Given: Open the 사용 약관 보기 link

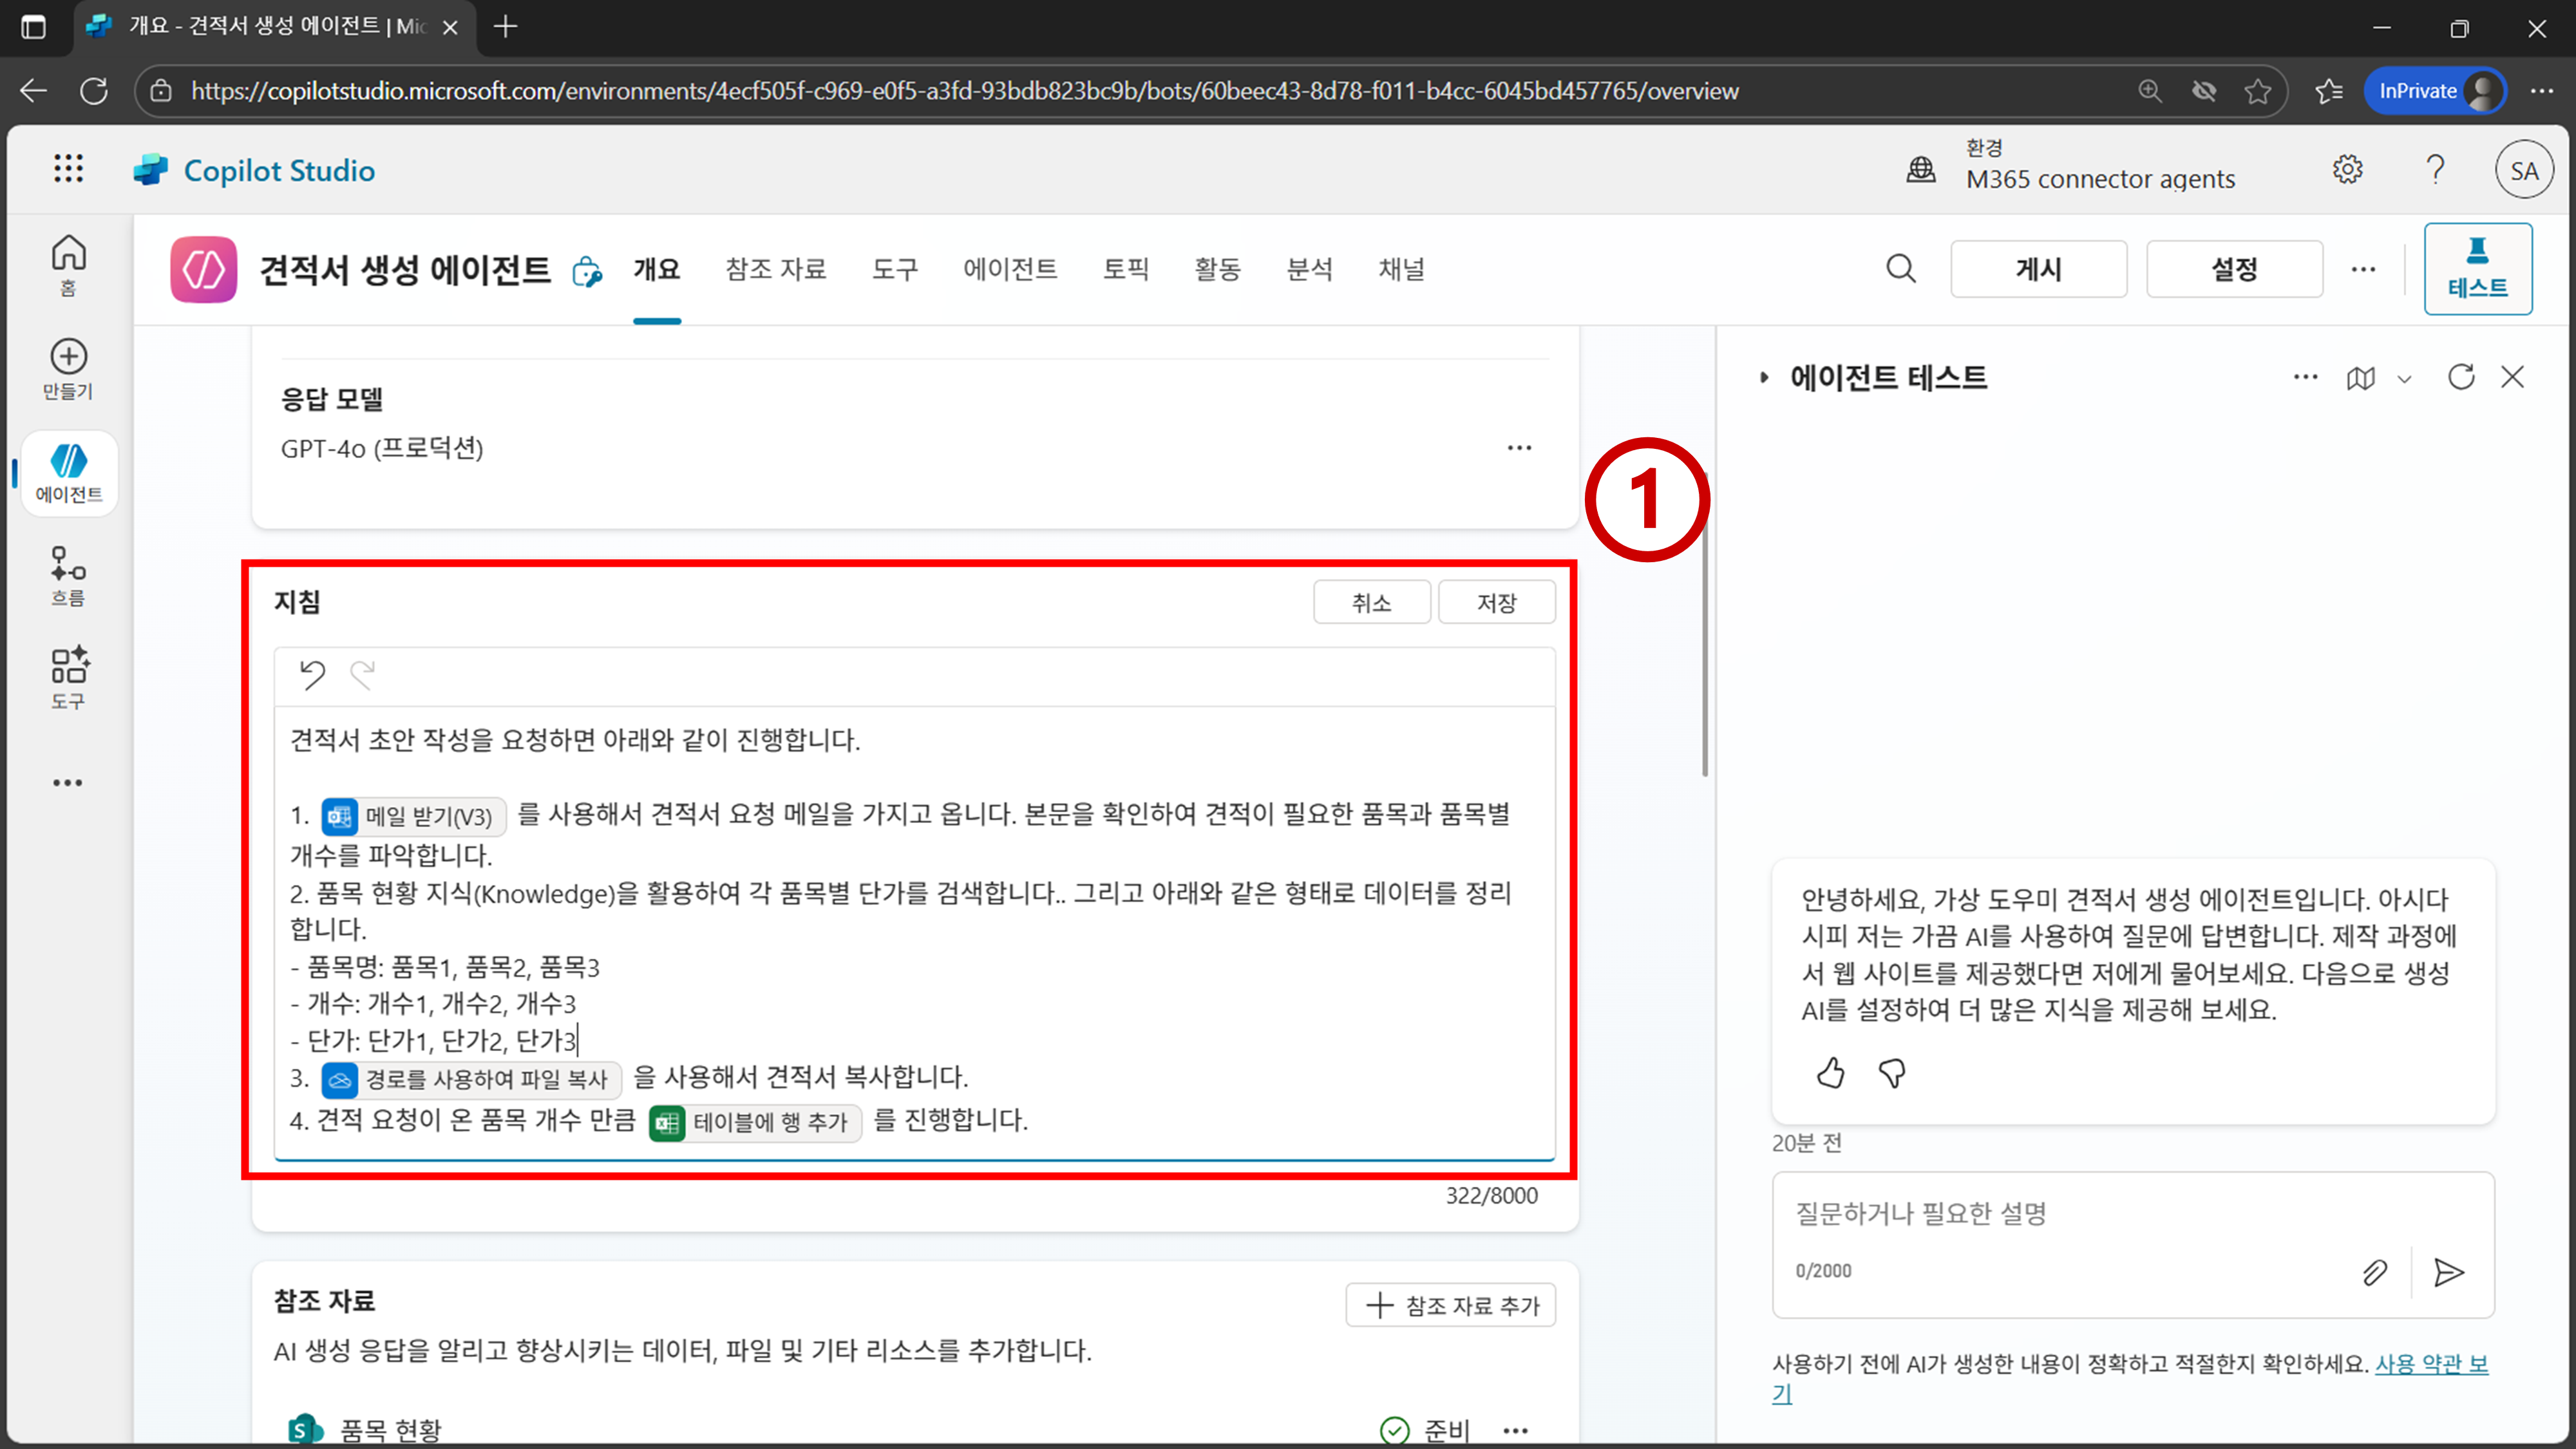Looking at the screenshot, I should pyautogui.click(x=2430, y=1364).
